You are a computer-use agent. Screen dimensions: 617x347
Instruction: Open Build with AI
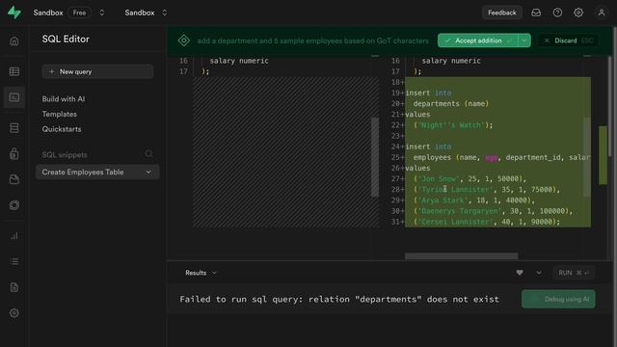[x=64, y=99]
